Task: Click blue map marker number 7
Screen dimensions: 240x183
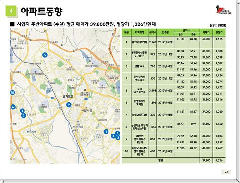Action: pos(24,115)
